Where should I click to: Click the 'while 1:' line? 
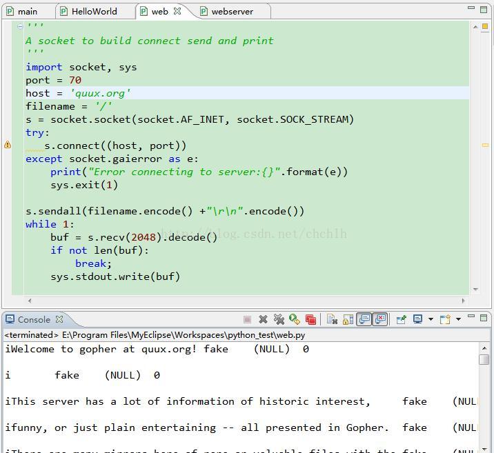(x=50, y=224)
